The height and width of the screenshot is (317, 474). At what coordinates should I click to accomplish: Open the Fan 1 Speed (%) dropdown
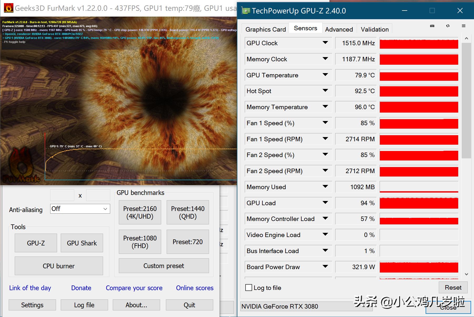pyautogui.click(x=325, y=123)
